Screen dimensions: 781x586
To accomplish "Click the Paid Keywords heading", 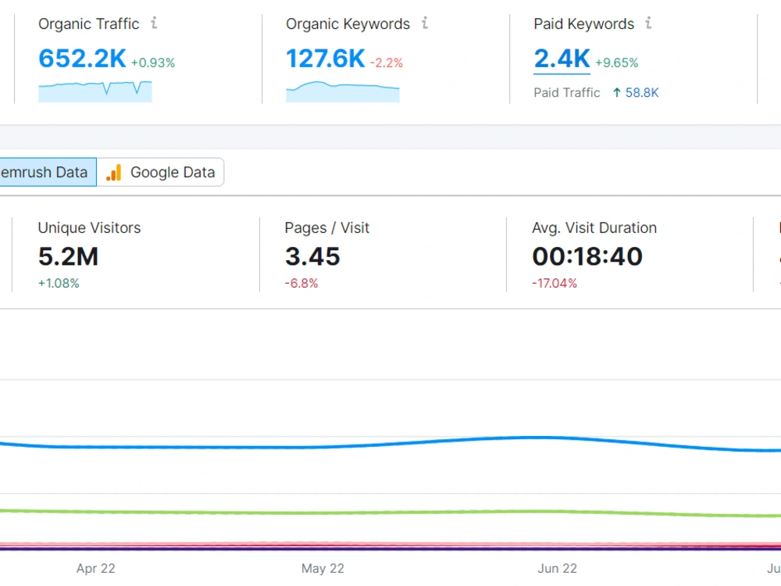I will click(x=583, y=24).
